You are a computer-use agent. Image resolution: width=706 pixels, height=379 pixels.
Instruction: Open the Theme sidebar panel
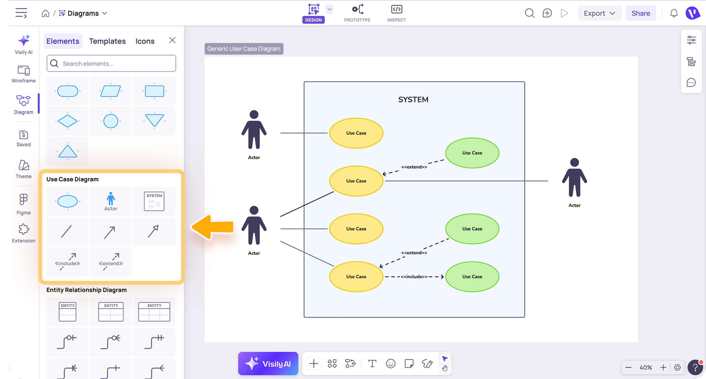pos(24,170)
